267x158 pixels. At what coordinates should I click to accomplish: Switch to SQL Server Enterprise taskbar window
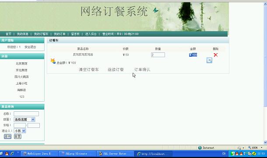pos(115,154)
